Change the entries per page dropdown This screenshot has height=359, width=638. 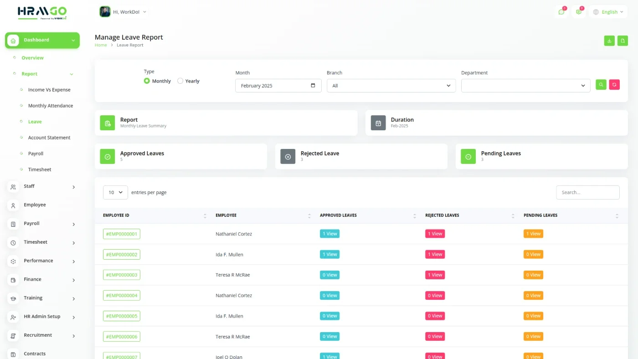tap(115, 192)
